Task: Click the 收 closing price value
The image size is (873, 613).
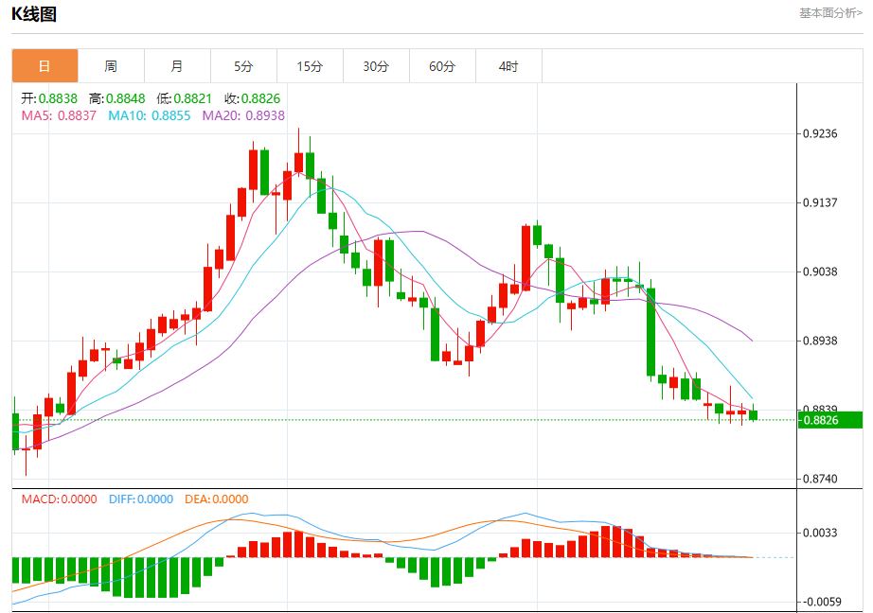Action: click(252, 98)
